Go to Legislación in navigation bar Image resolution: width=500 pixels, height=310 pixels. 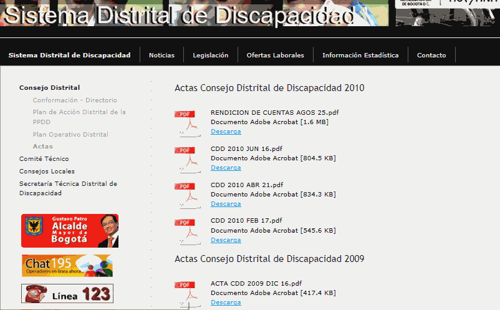click(210, 55)
